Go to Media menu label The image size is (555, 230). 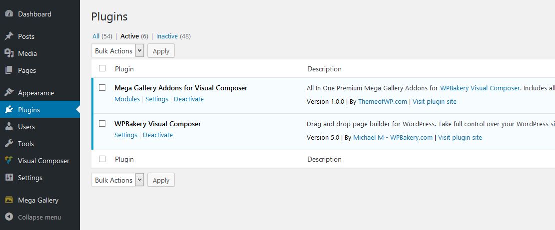(27, 53)
